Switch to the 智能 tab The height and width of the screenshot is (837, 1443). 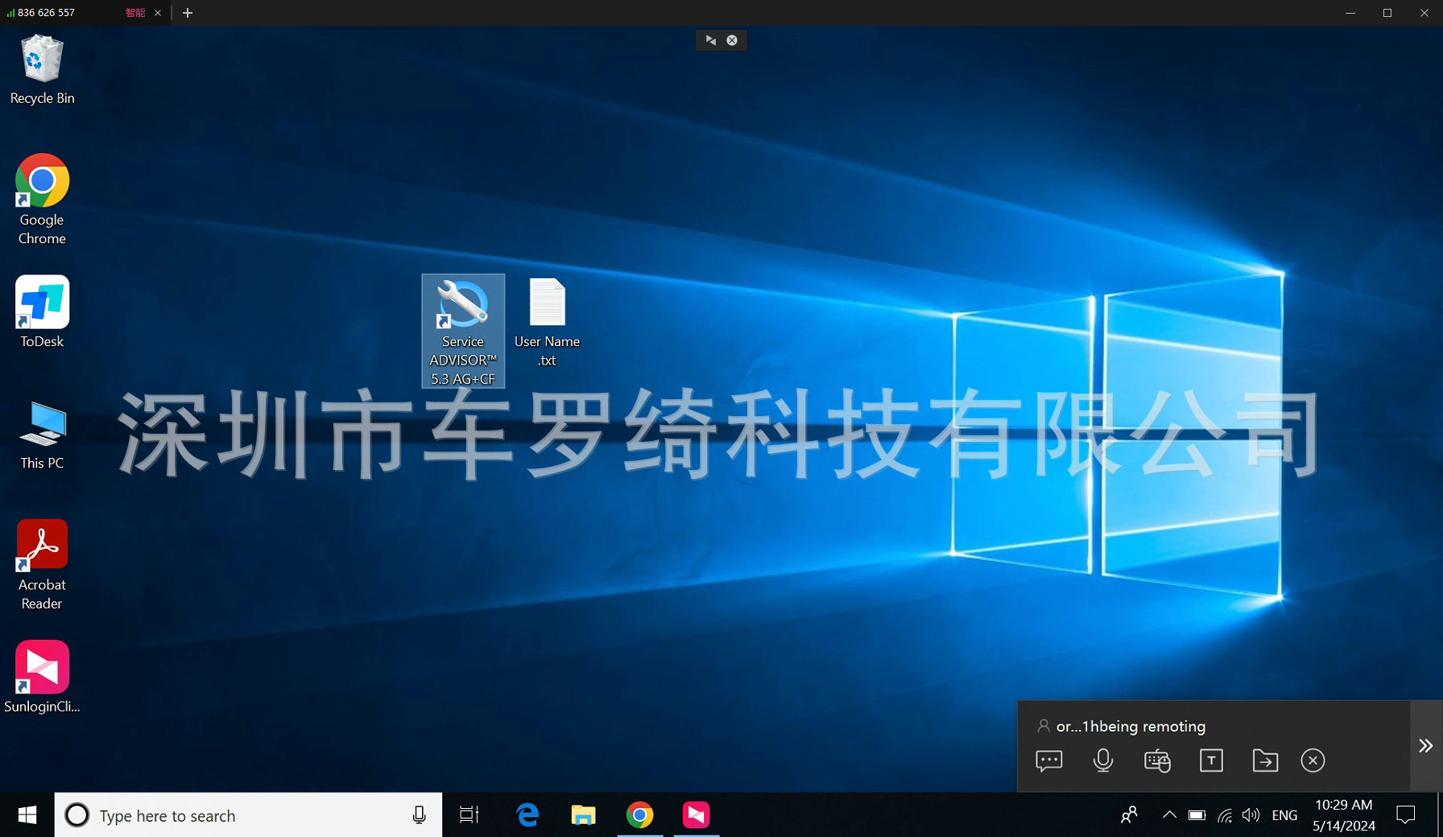tap(135, 12)
